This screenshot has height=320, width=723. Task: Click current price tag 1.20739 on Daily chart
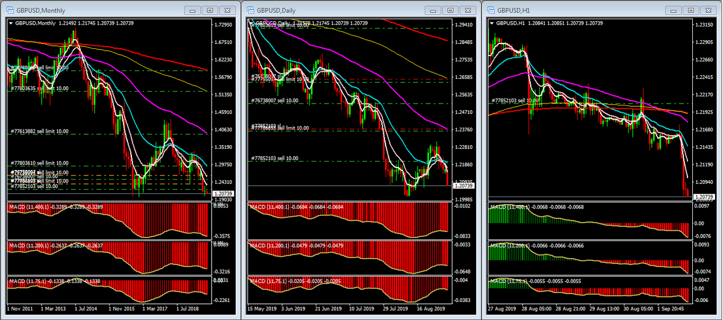[x=465, y=186]
